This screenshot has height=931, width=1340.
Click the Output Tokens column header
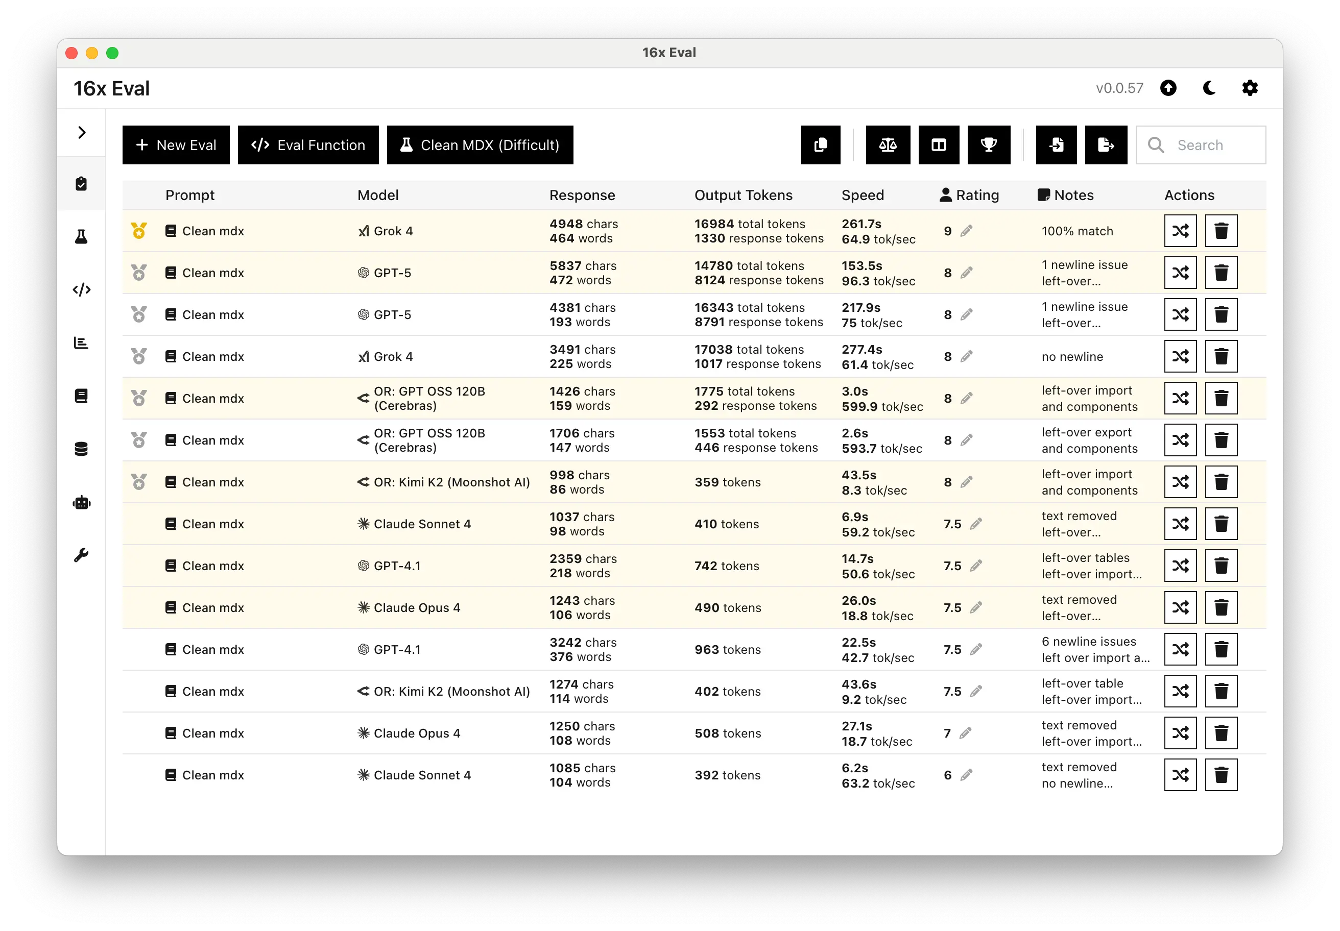pos(743,195)
